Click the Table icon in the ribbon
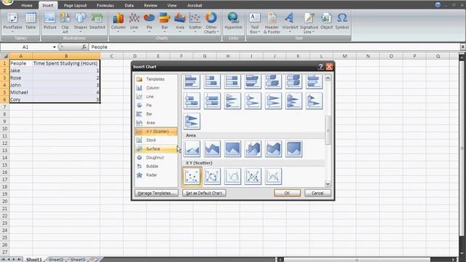 coord(31,21)
